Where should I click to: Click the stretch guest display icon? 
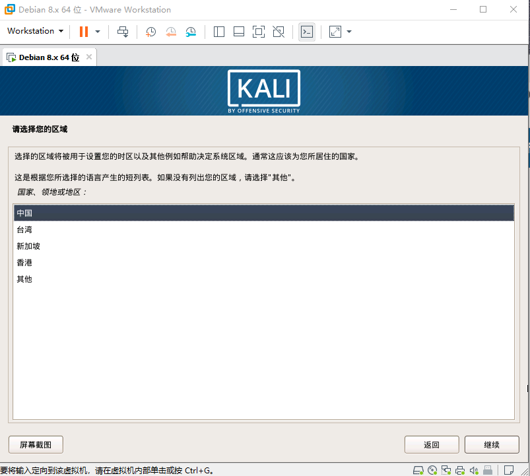point(335,32)
